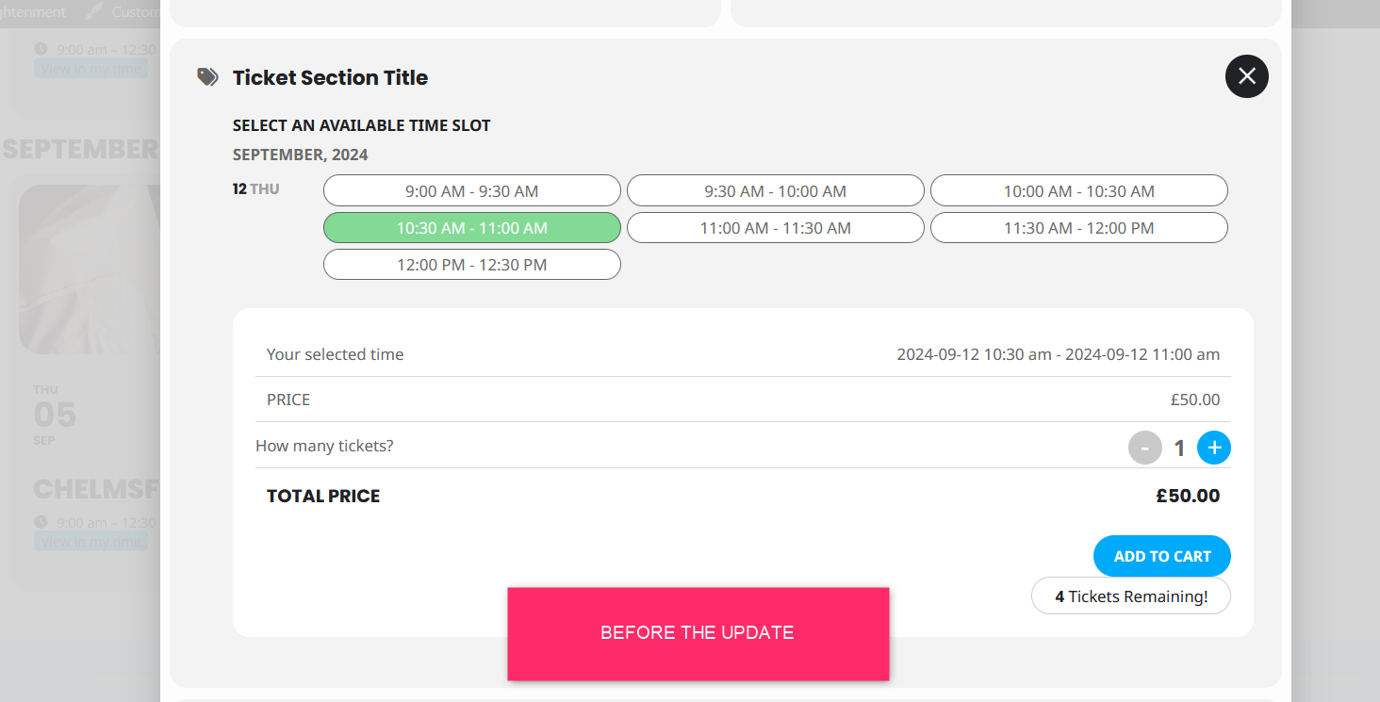Decrease ticket quantity with minus icon
Image resolution: width=1380 pixels, height=702 pixels.
[1145, 448]
